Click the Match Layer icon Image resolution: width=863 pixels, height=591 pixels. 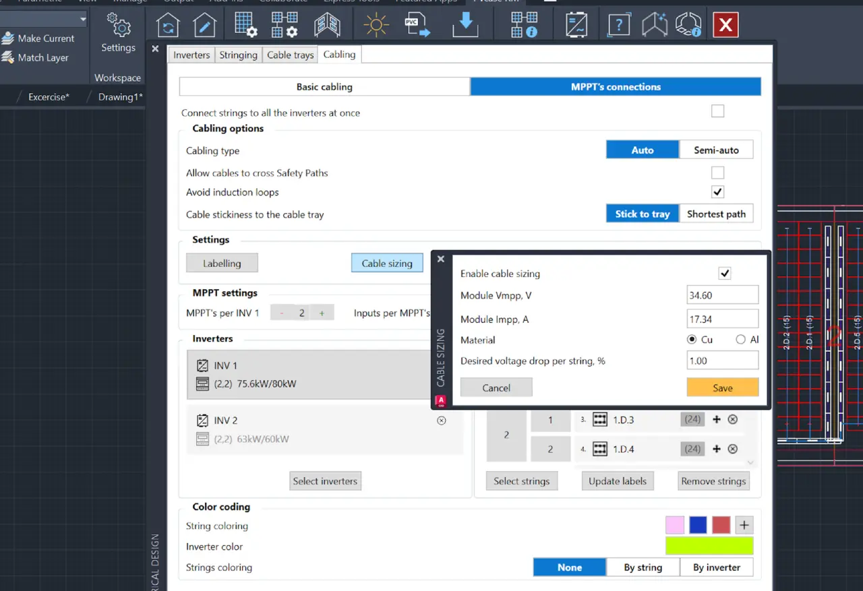point(7,57)
